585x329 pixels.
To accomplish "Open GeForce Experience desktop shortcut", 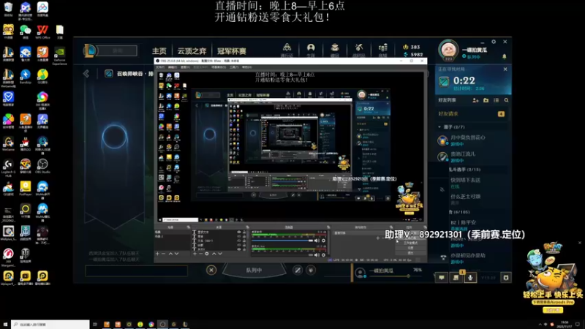I will tap(60, 56).
